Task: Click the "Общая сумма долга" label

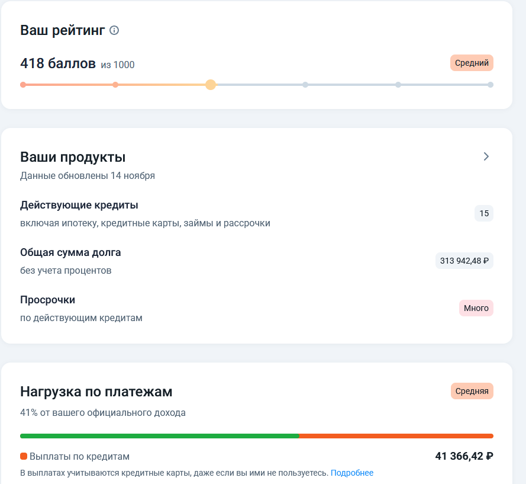Action: pyautogui.click(x=70, y=252)
